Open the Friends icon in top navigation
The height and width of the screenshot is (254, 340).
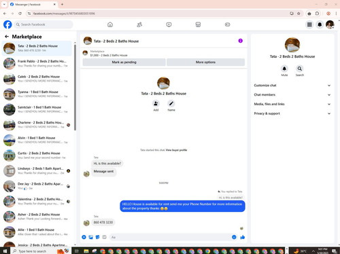pyautogui.click(x=139, y=24)
